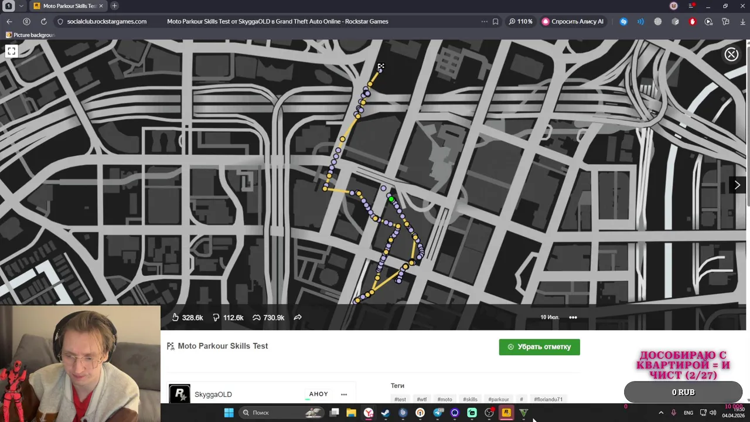
Task: Click the 0 RUB donation bar
Action: click(x=683, y=392)
